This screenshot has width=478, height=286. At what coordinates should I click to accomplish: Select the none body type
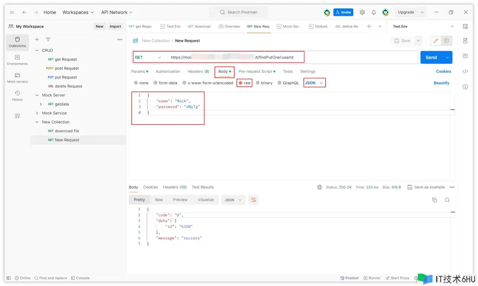coord(136,83)
